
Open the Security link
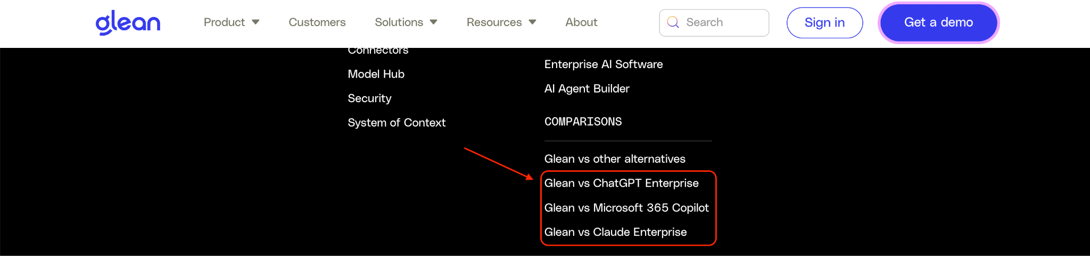pos(369,98)
